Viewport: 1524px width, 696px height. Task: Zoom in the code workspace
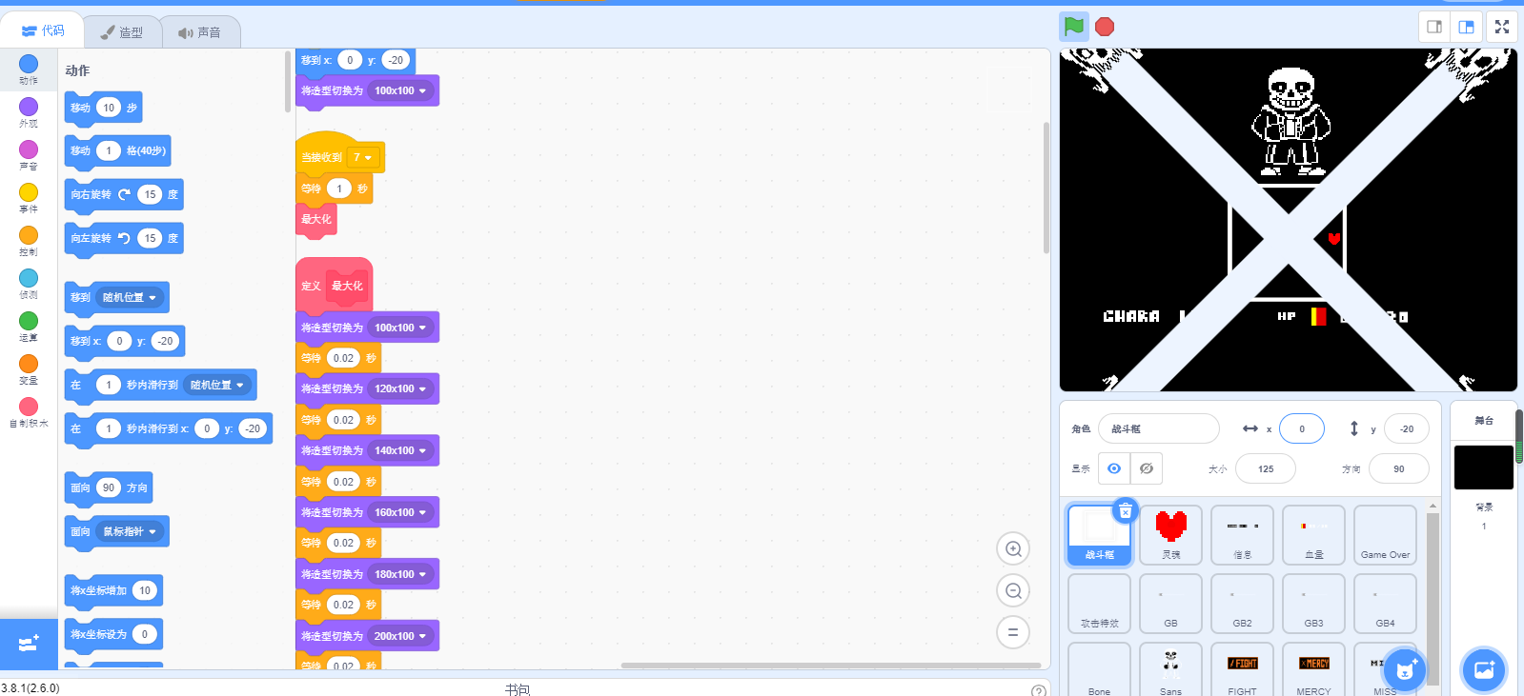point(1013,548)
